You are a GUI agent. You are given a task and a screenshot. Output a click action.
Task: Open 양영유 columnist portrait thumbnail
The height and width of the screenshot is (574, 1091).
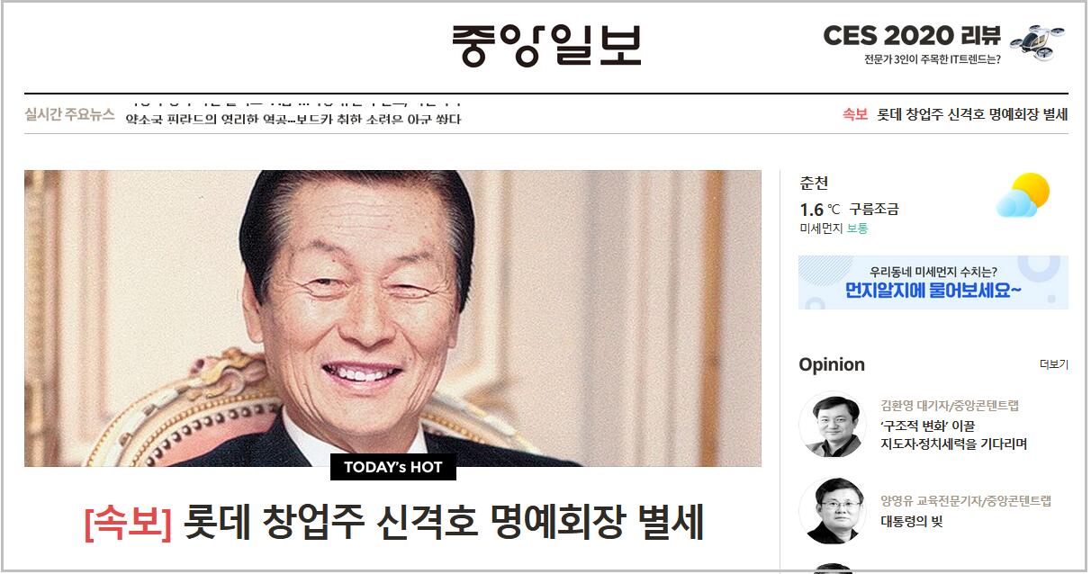click(831, 510)
